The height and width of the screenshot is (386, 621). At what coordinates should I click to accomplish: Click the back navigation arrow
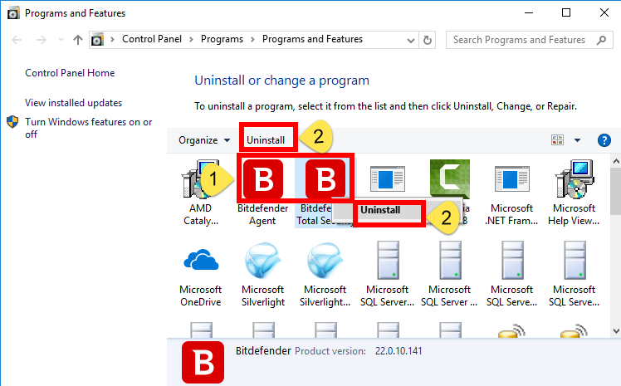click(x=17, y=40)
